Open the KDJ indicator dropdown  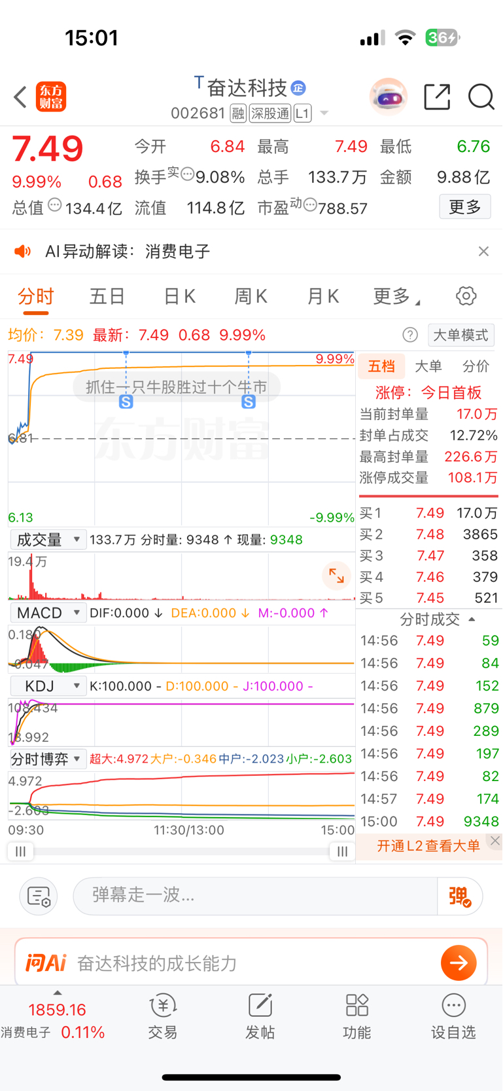(x=48, y=686)
